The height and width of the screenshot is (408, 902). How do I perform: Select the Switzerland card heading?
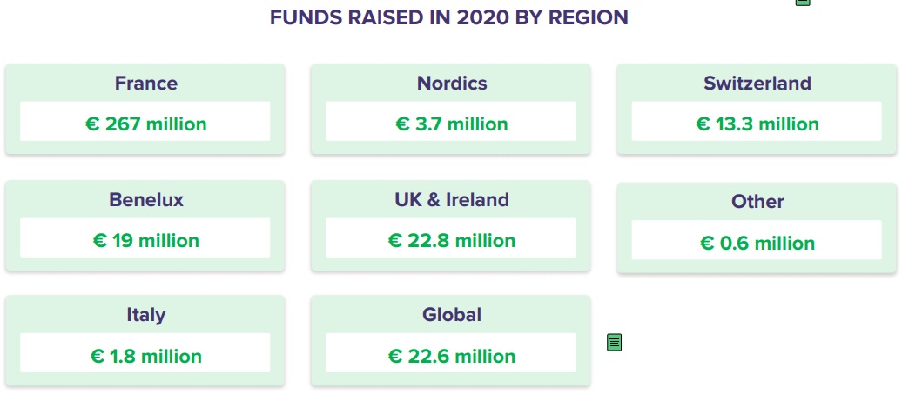point(757,84)
